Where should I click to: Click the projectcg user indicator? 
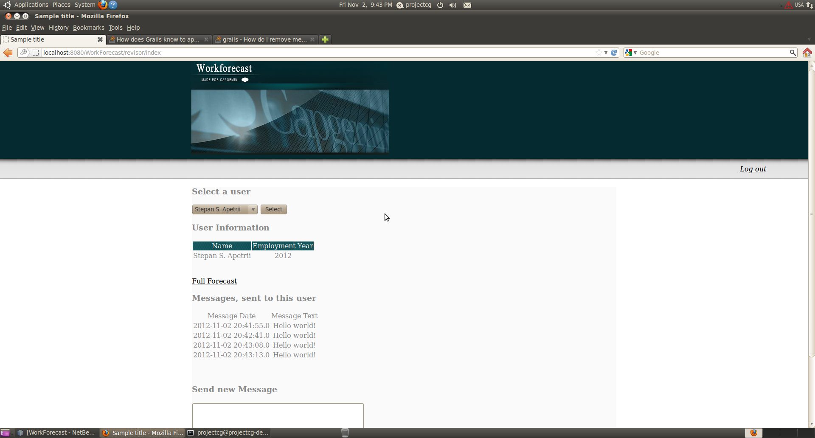[x=414, y=5]
